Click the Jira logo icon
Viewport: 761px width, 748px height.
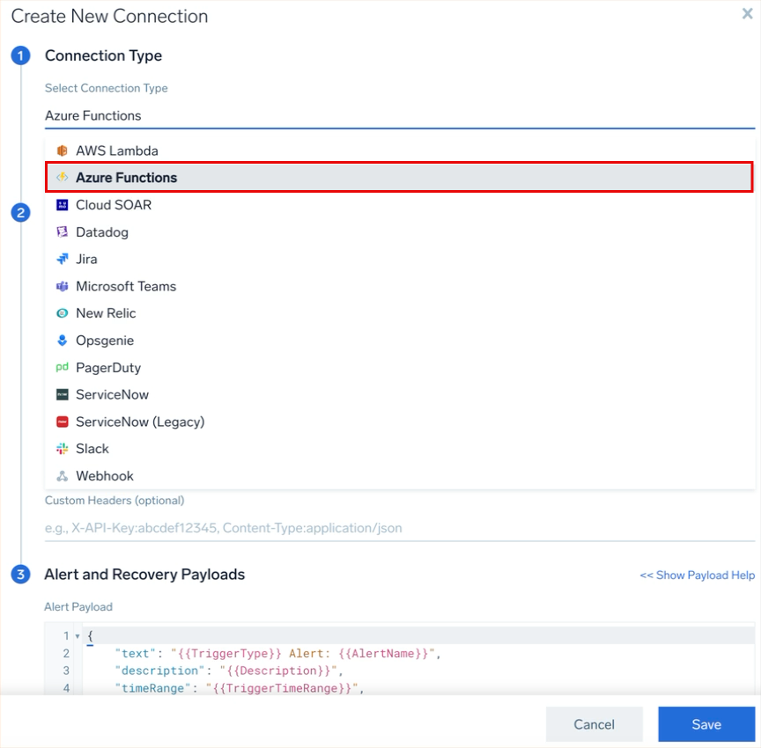tap(62, 260)
